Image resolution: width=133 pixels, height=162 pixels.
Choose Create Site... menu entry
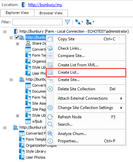coord(86,80)
